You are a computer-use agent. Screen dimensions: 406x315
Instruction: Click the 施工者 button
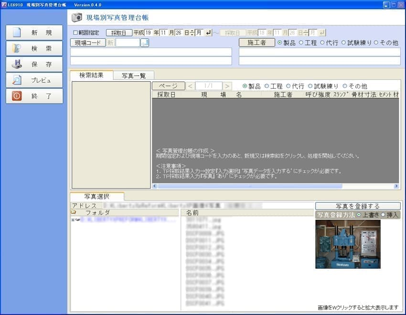pos(256,42)
